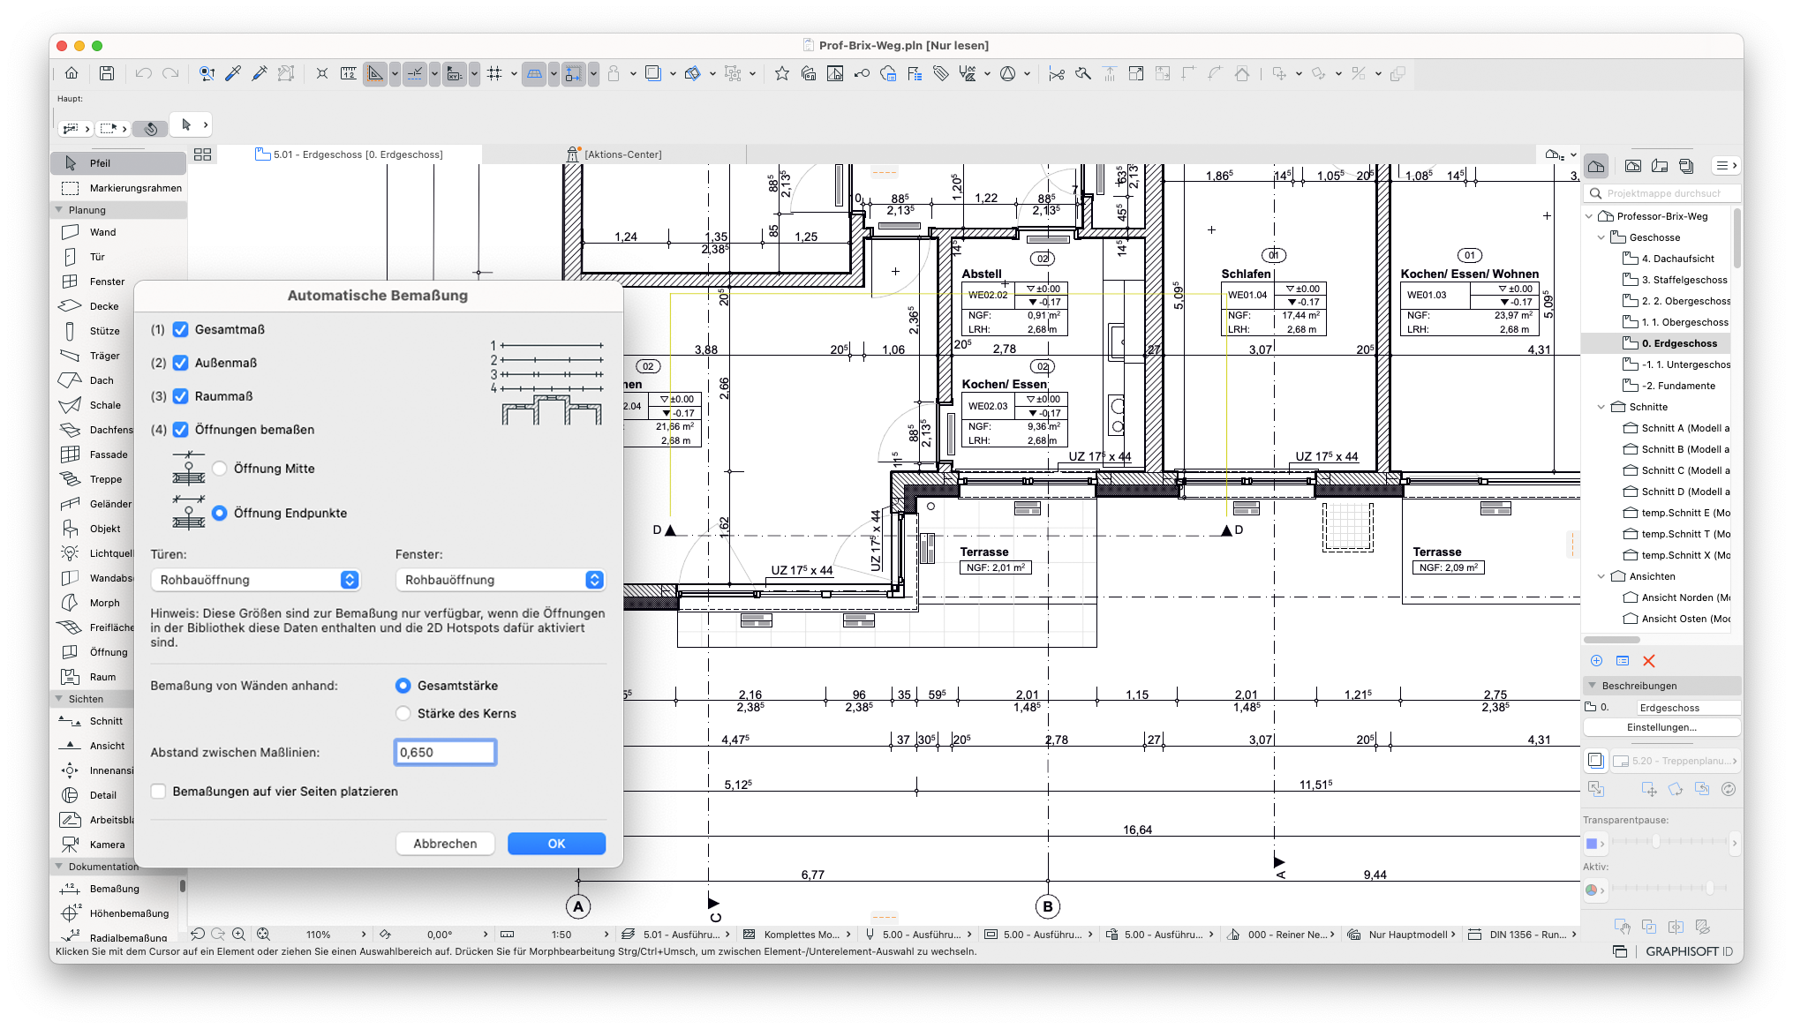Click Abbrechen to cancel dialog
The height and width of the screenshot is (1029, 1793).
(x=445, y=842)
